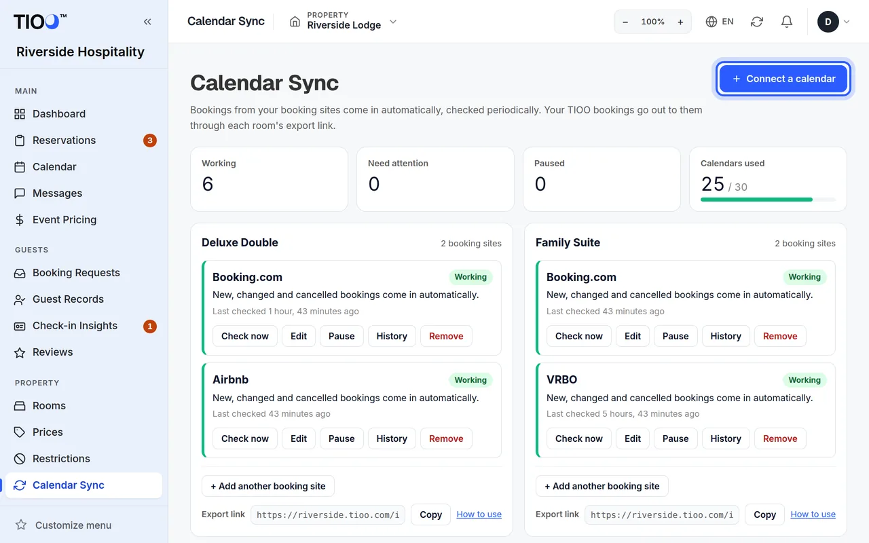Click the property house icon

coord(295,22)
